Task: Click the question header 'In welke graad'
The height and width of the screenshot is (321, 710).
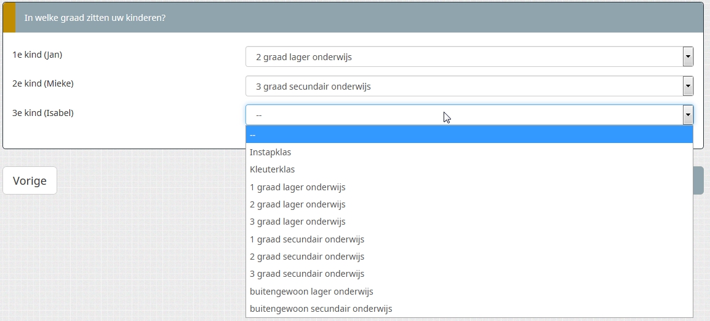Action: (95, 18)
